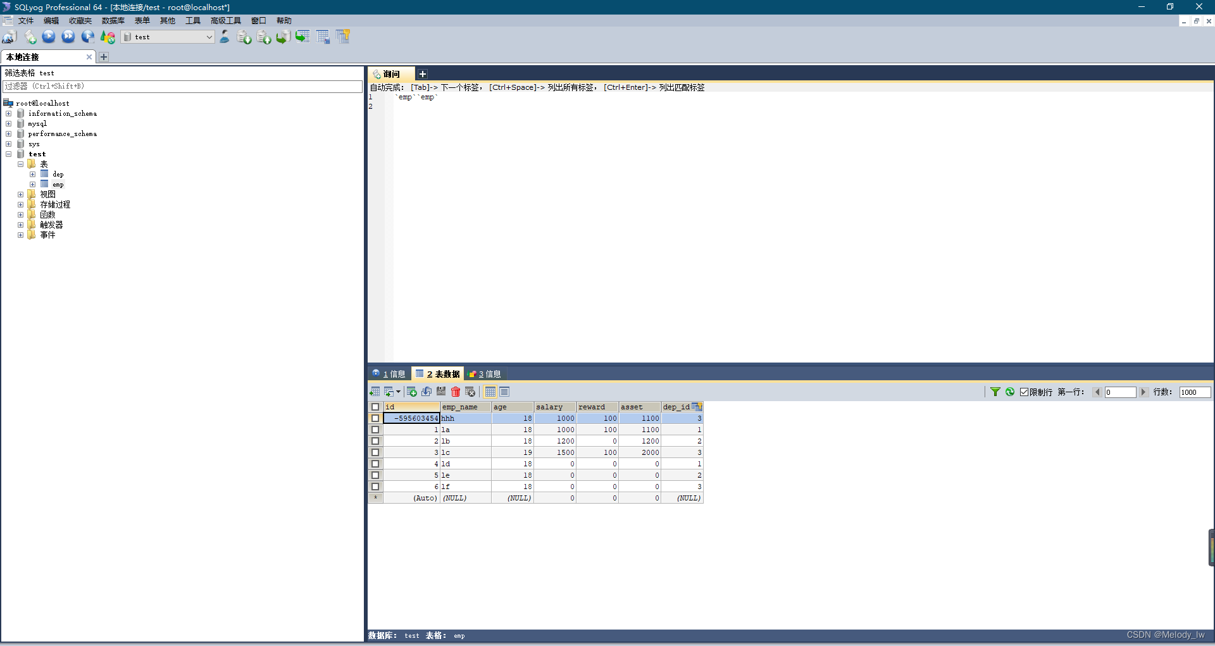This screenshot has width=1215, height=646.
Task: Click the 过滤器 table filter input box
Action: point(182,86)
